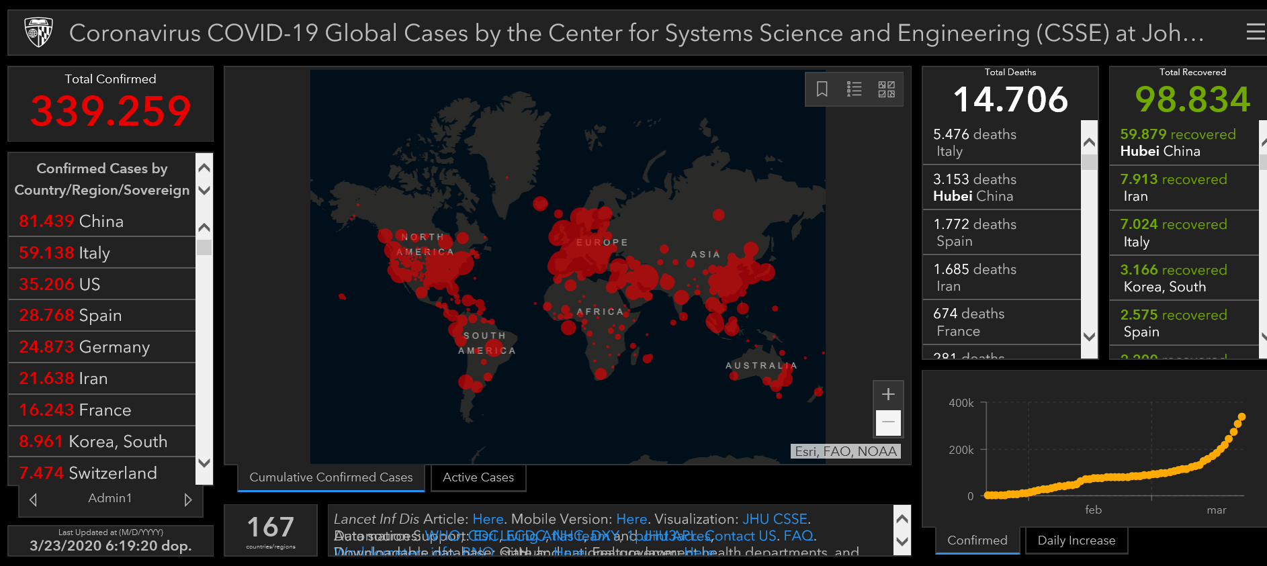Select US with 35.206 cases
The height and width of the screenshot is (566, 1267).
pyautogui.click(x=101, y=284)
